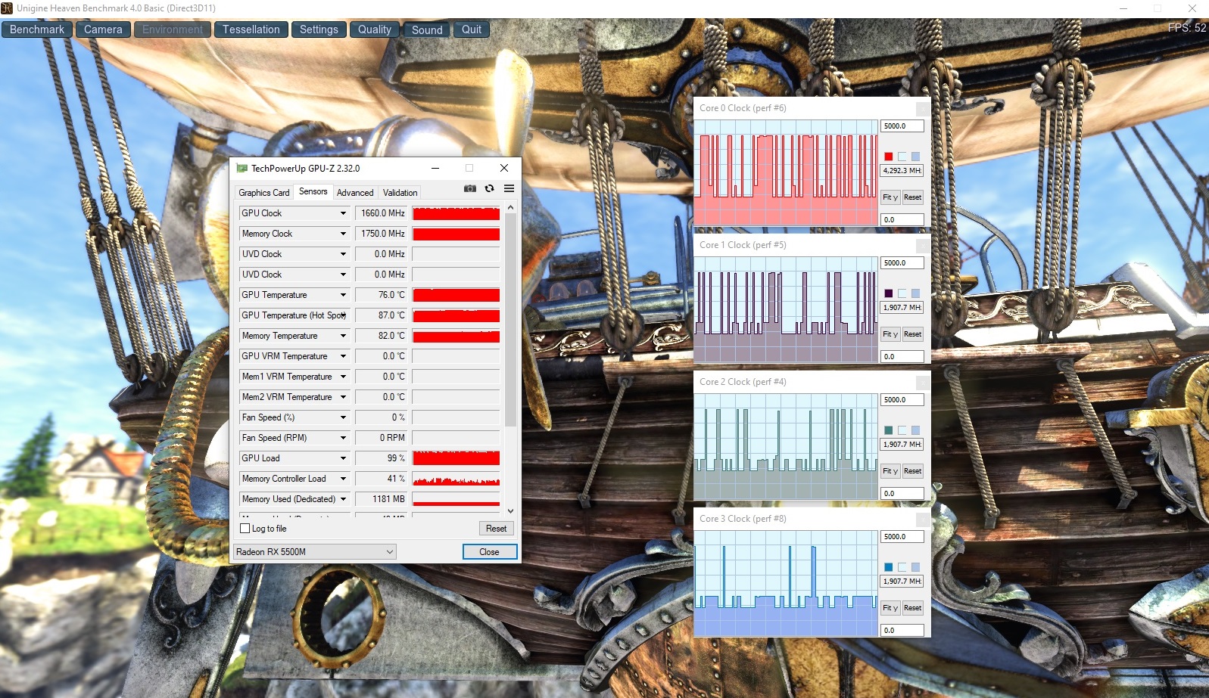Open the GPU VRM Temperature dropdown
1209x698 pixels.
tap(343, 356)
